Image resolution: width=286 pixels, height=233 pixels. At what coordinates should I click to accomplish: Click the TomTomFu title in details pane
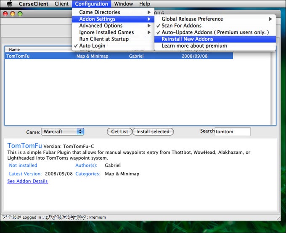click(25, 146)
